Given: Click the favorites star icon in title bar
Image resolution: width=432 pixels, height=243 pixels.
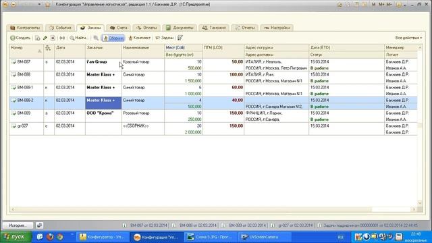Looking at the screenshot, I should click(47, 5).
